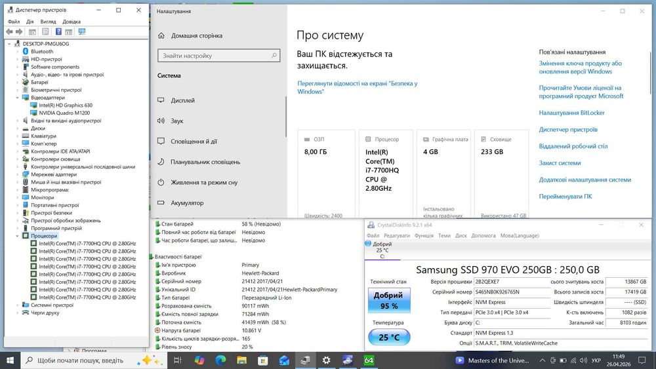656x369 pixels.
Task: Open Диспетчер пристроїв related link
Action: click(568, 130)
